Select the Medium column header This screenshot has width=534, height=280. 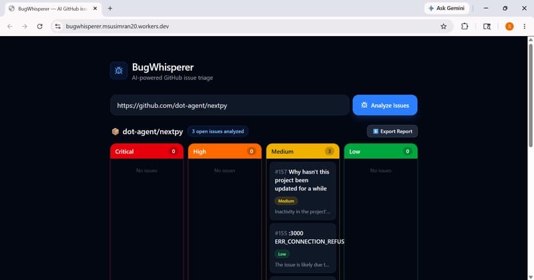point(303,151)
